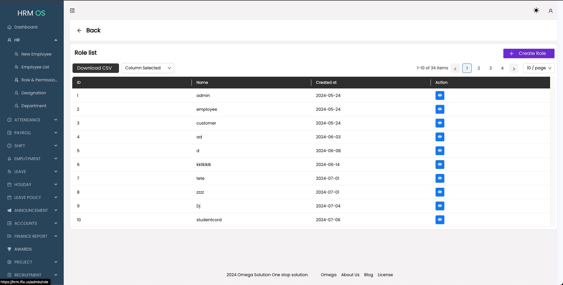
Task: Go to next page arrow
Action: pyautogui.click(x=514, y=68)
